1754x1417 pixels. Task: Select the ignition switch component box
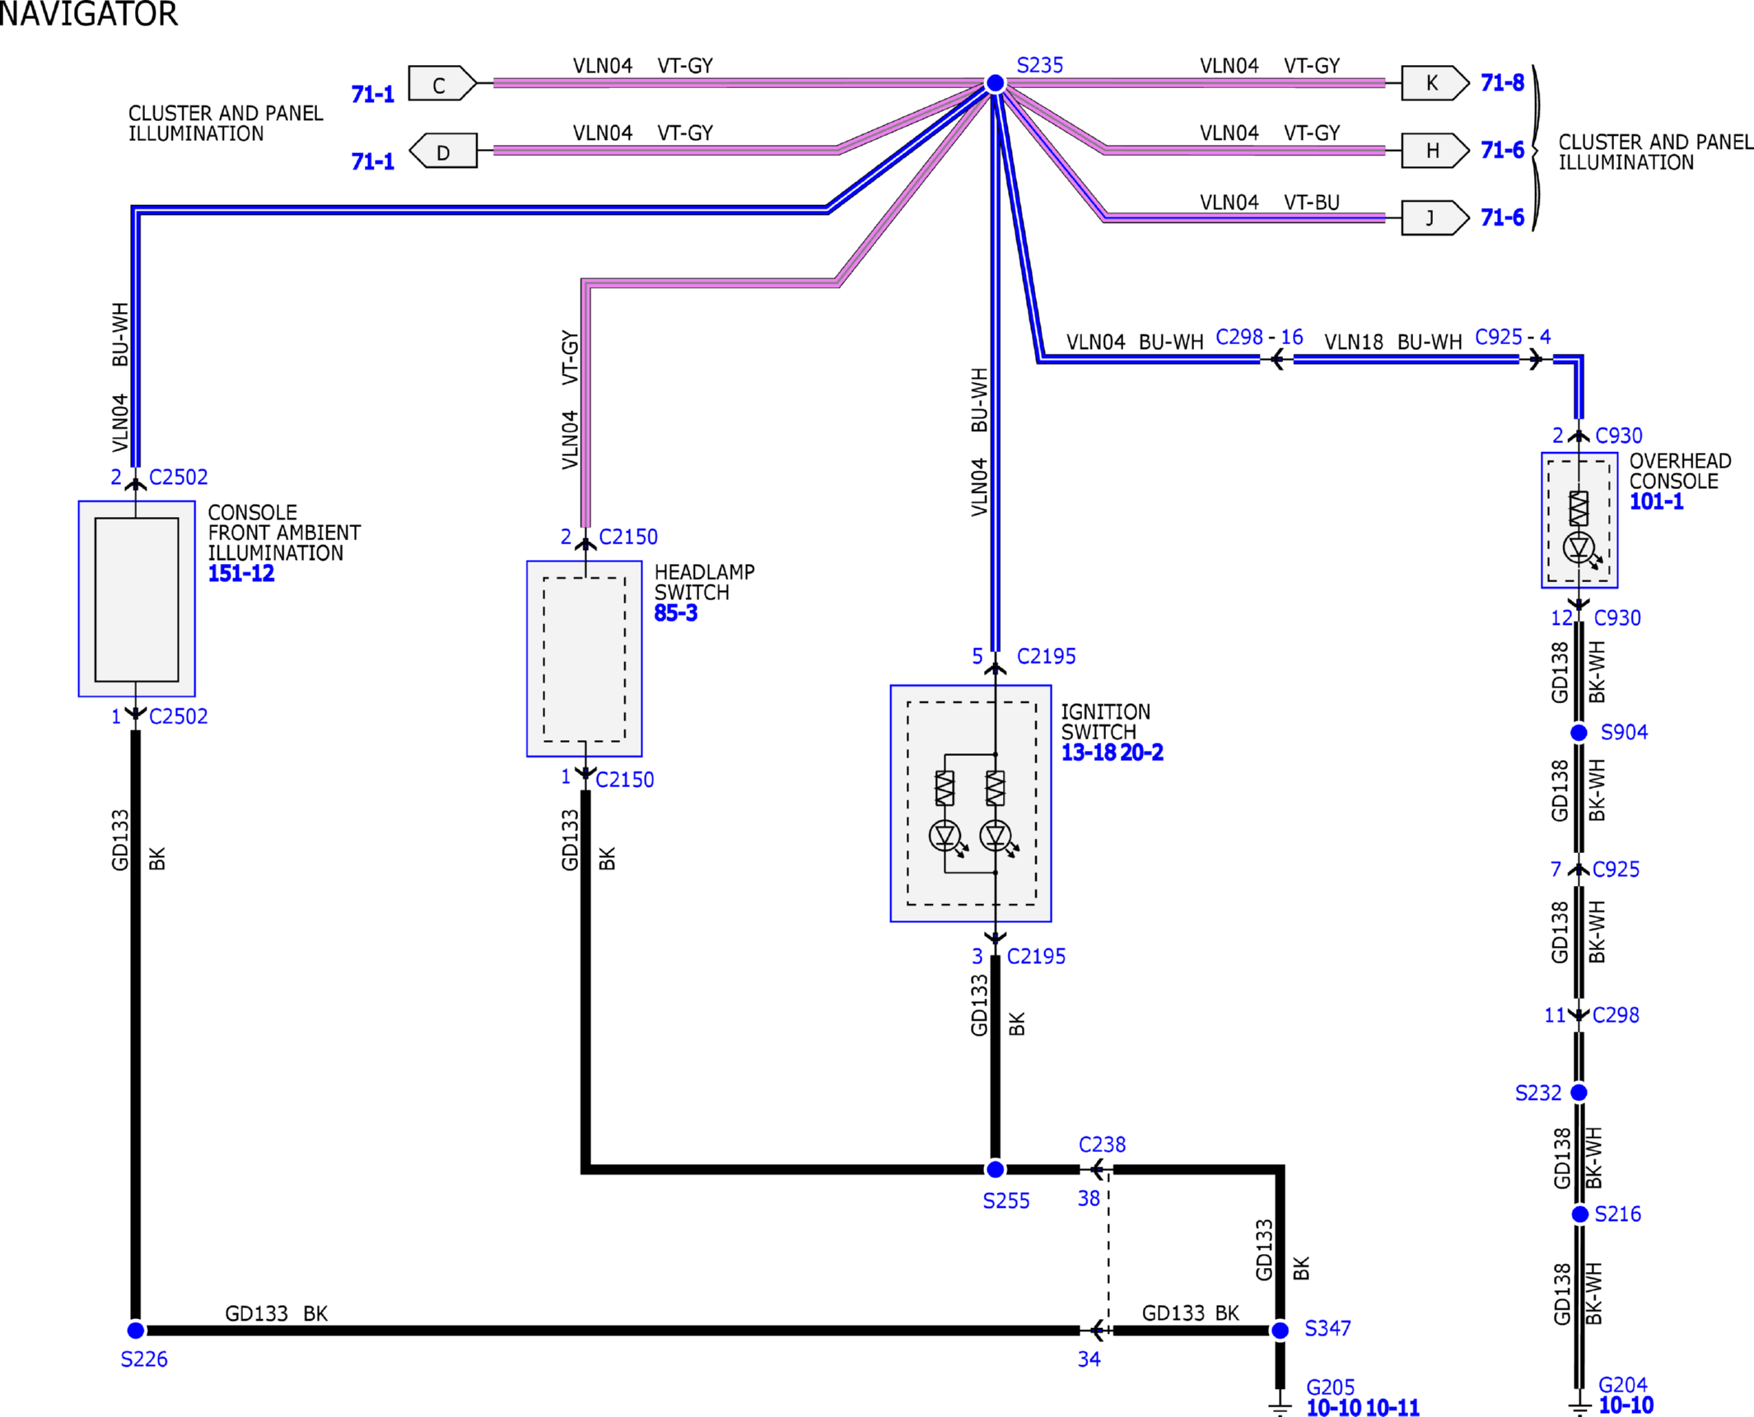coord(971,804)
